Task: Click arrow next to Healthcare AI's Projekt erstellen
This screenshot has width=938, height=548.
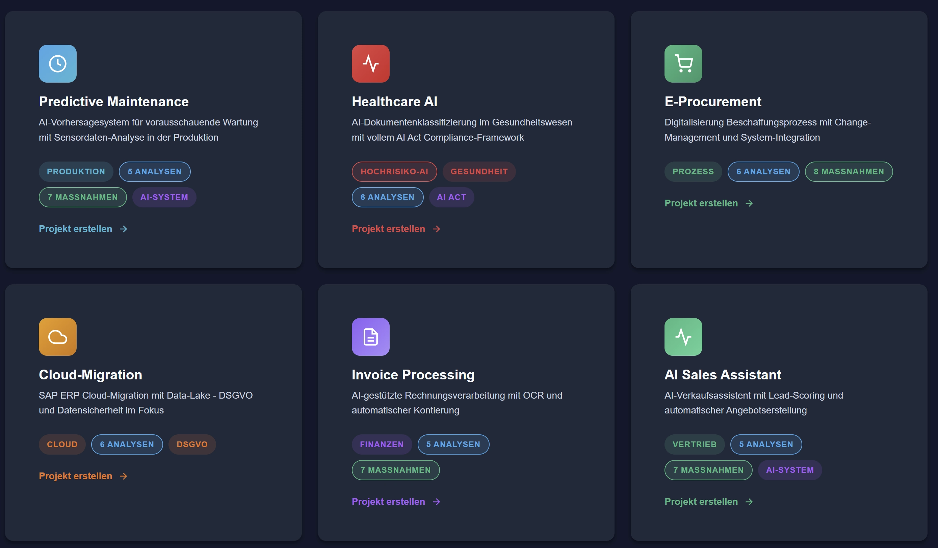Action: (437, 229)
